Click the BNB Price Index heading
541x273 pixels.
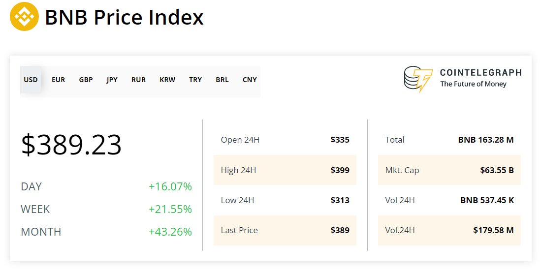pos(124,18)
